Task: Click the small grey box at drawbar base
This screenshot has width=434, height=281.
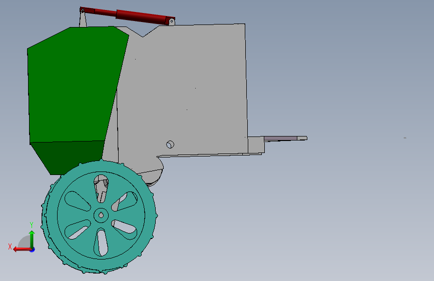Action: click(x=256, y=144)
